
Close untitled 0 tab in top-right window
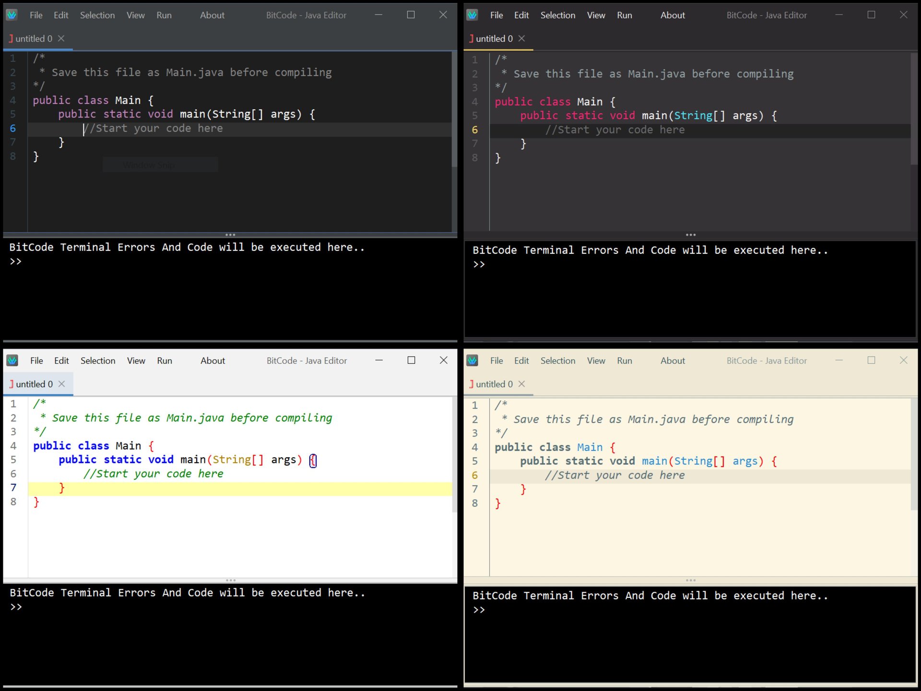click(522, 38)
